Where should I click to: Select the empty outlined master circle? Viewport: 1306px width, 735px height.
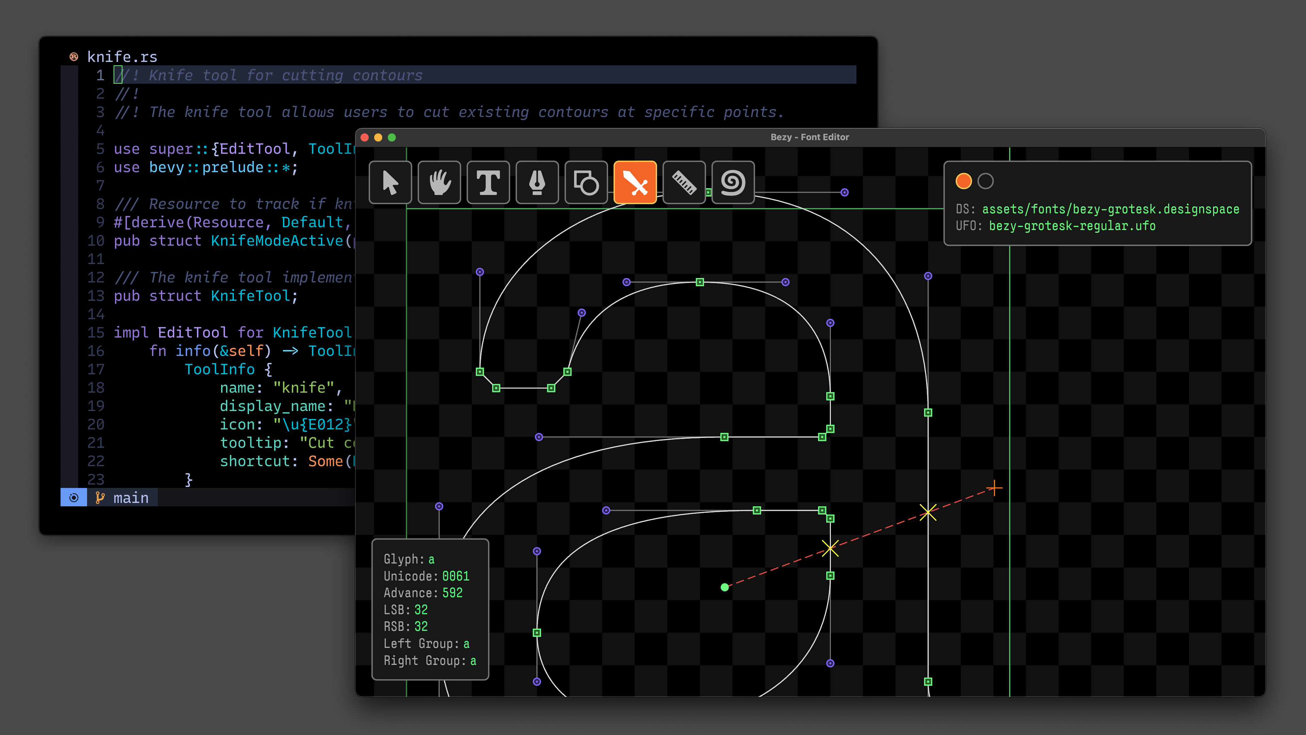(986, 181)
